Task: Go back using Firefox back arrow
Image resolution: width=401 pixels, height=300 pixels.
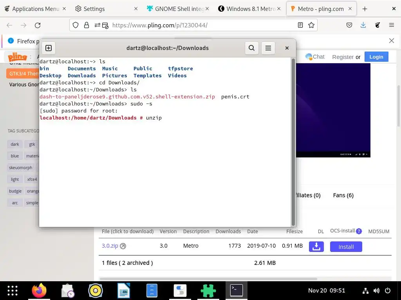Action: click(x=9, y=25)
